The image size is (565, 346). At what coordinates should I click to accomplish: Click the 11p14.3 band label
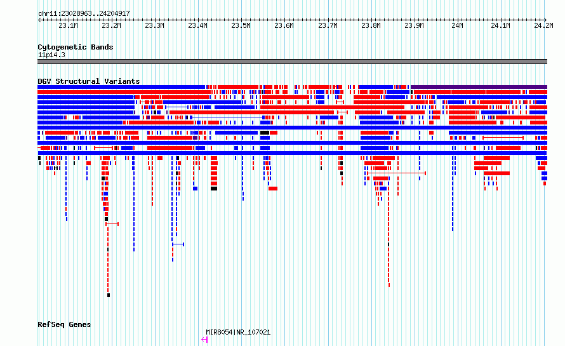click(x=52, y=55)
